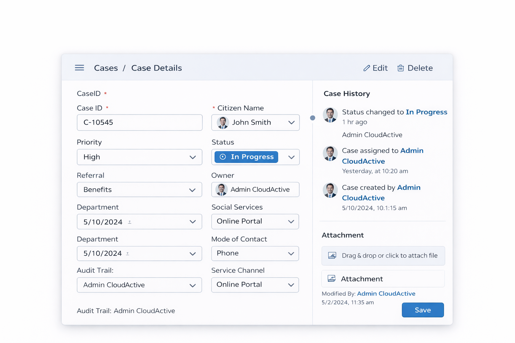Open the Referral dropdown showing Benefits
515x343 pixels.
click(x=139, y=190)
